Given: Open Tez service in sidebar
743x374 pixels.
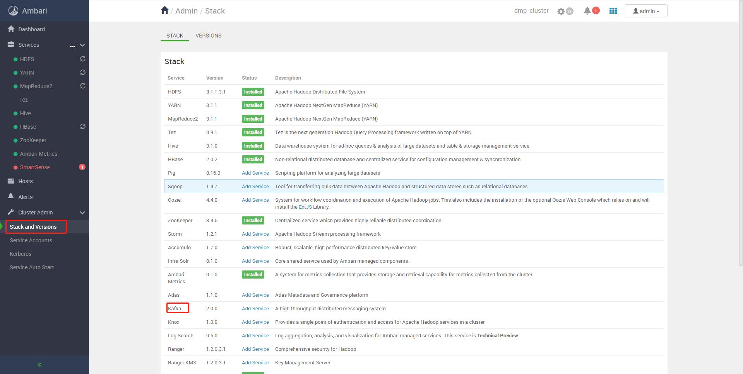Looking at the screenshot, I should 24,100.
